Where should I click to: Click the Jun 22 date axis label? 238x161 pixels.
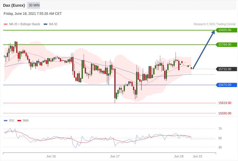point(197,156)
